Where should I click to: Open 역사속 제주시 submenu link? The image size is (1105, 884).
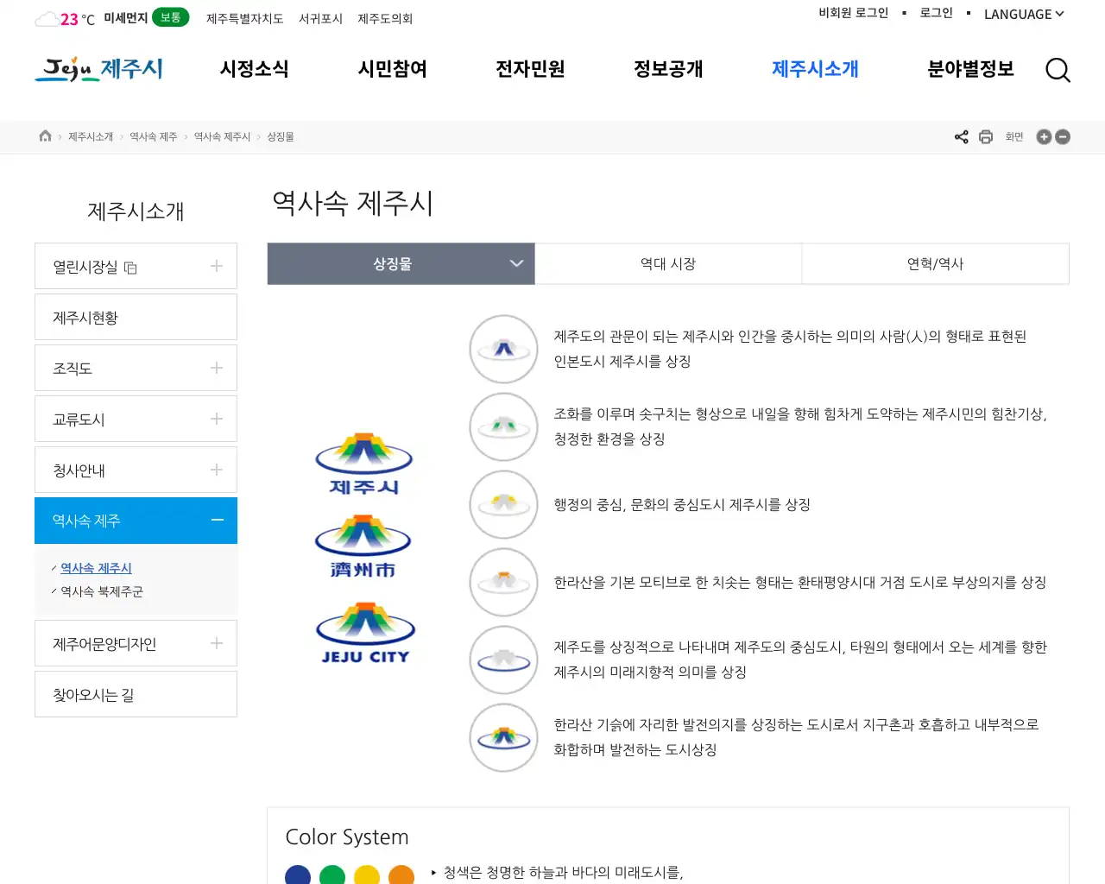pyautogui.click(x=96, y=568)
